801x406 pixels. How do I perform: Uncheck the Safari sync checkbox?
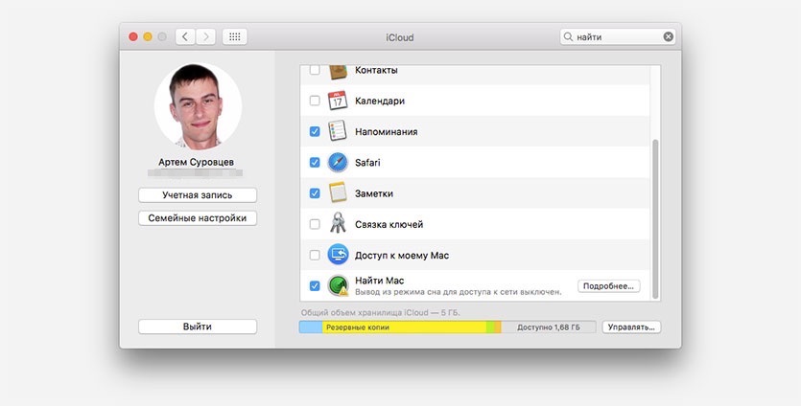[315, 163]
